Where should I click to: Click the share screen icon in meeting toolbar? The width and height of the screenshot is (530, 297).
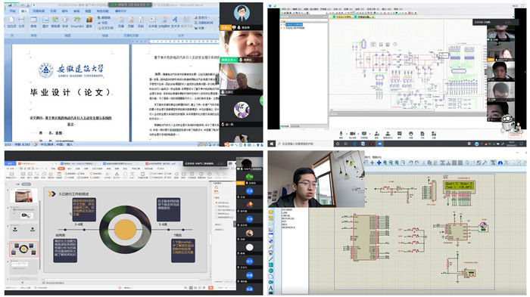pyautogui.click(x=364, y=135)
